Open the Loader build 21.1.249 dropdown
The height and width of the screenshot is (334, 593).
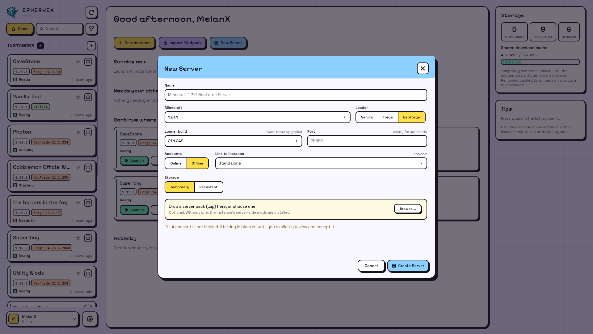pos(233,141)
